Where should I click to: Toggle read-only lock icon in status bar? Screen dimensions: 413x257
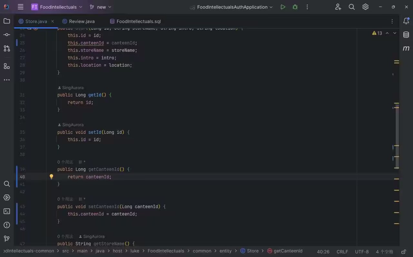[x=404, y=252]
